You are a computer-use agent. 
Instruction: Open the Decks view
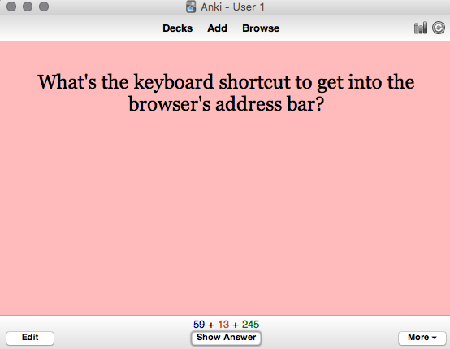(177, 28)
